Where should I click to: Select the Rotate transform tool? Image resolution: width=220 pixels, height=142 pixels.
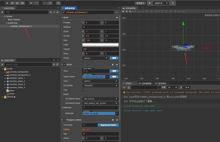13,3
